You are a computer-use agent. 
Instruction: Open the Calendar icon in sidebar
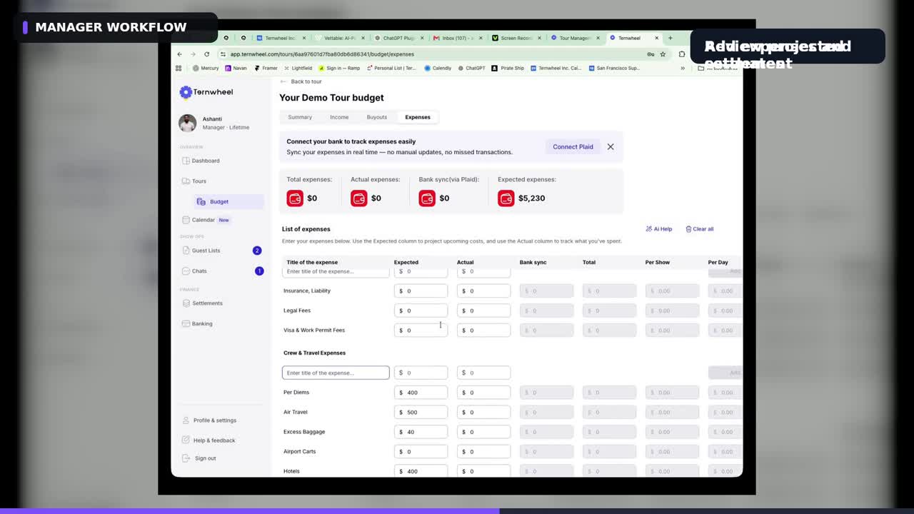[186, 220]
